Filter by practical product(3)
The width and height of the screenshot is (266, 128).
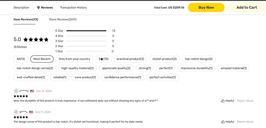point(130,59)
